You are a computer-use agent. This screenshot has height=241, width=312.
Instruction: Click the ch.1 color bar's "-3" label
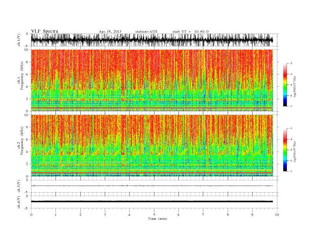coord(291,63)
